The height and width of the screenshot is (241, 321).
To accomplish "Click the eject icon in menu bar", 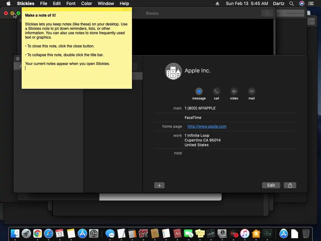I will (x=218, y=3).
